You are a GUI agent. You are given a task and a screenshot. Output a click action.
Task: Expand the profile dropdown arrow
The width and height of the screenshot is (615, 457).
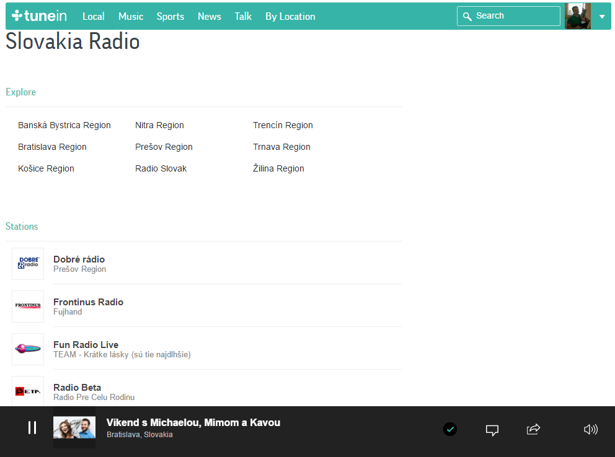pos(602,17)
